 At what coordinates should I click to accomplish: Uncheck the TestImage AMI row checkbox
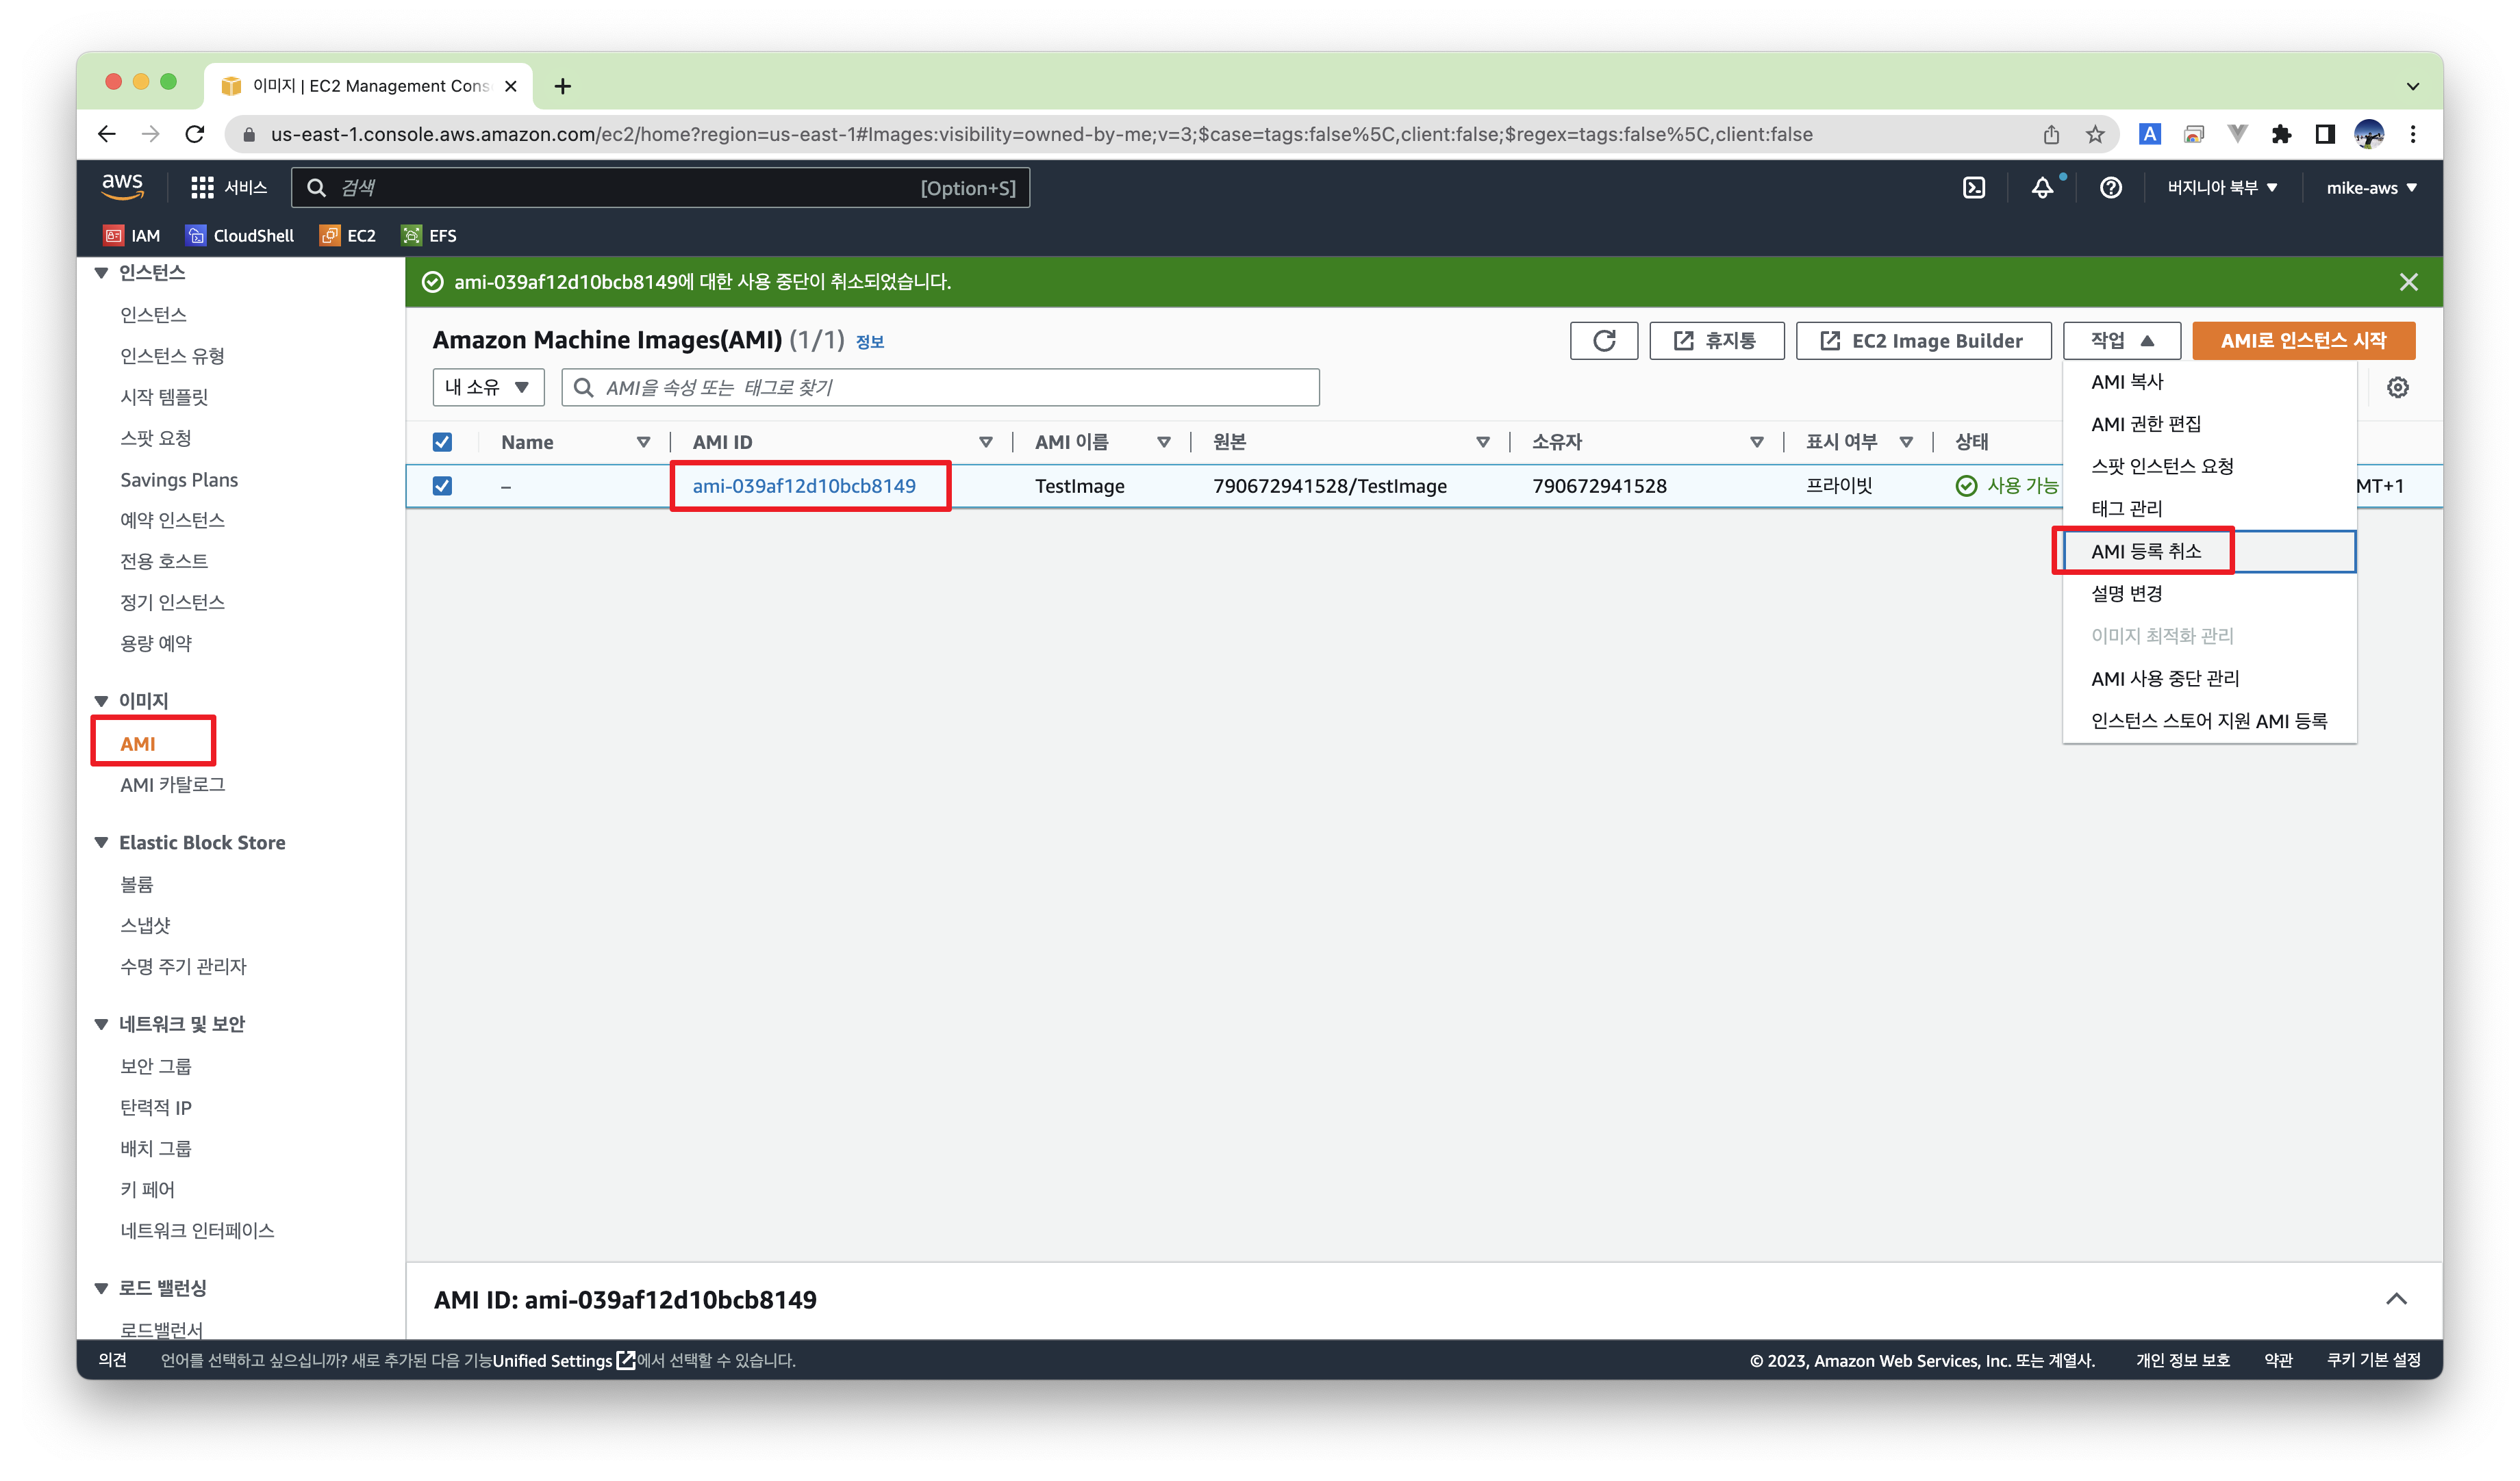pyautogui.click(x=442, y=486)
